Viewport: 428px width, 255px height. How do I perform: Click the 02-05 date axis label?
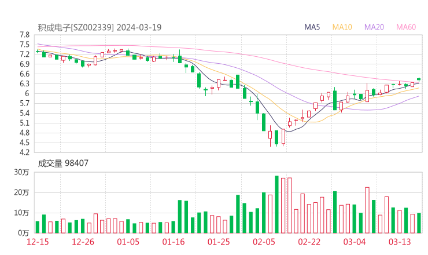tap(264, 242)
